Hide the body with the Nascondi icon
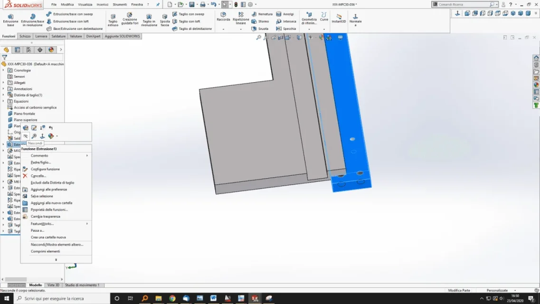Screen dimensions: 540x304 26,136
